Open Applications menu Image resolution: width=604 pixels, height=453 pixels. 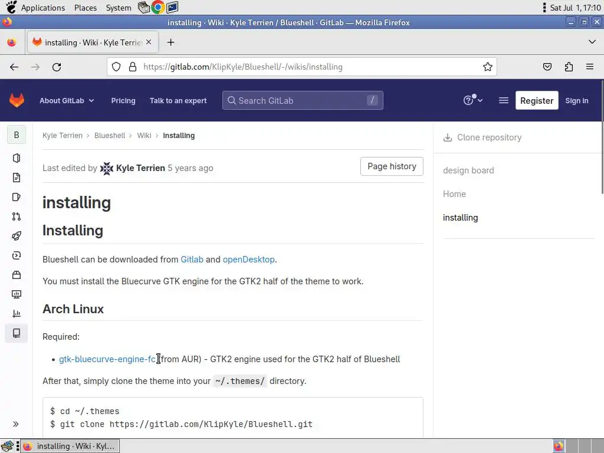click(42, 8)
